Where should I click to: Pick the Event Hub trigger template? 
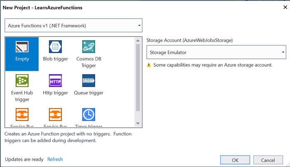pyautogui.click(x=22, y=81)
